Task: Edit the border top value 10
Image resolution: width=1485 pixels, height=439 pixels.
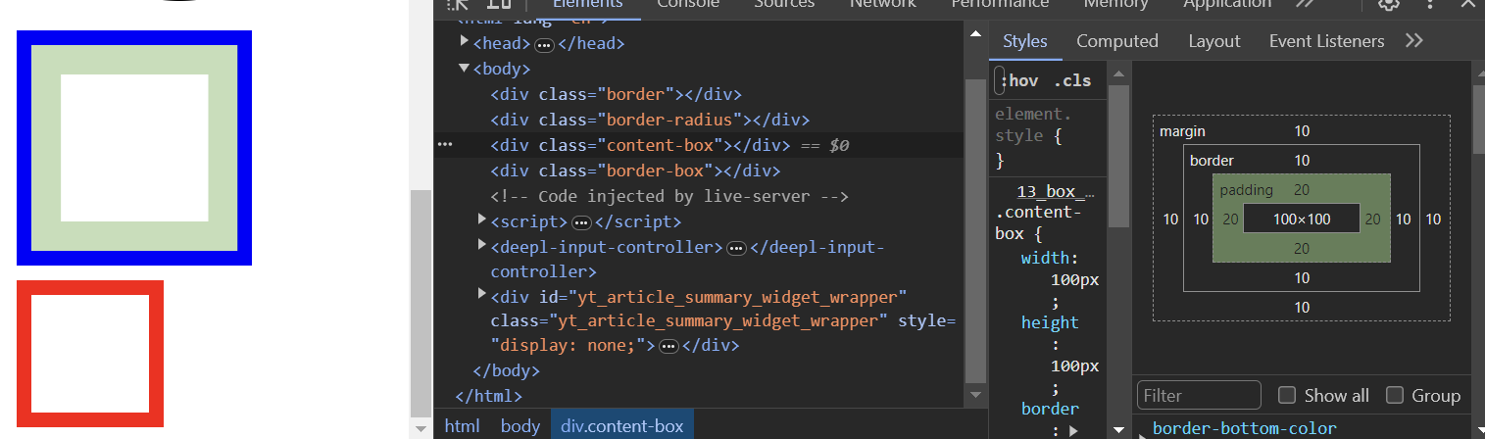Action: 1302,161
